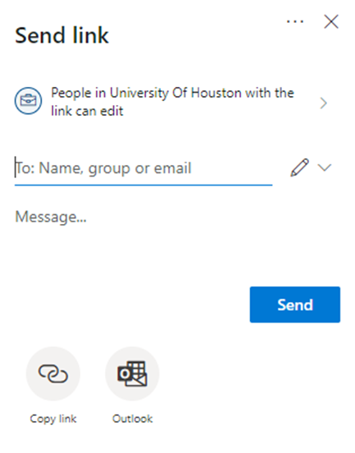355x453 pixels.
Task: Open the more options ellipsis menu
Action: click(x=295, y=21)
